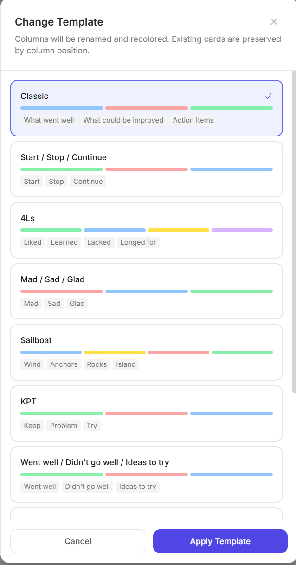The image size is (296, 565).
Task: Click the 'Action Items' column tag
Action: click(x=193, y=120)
